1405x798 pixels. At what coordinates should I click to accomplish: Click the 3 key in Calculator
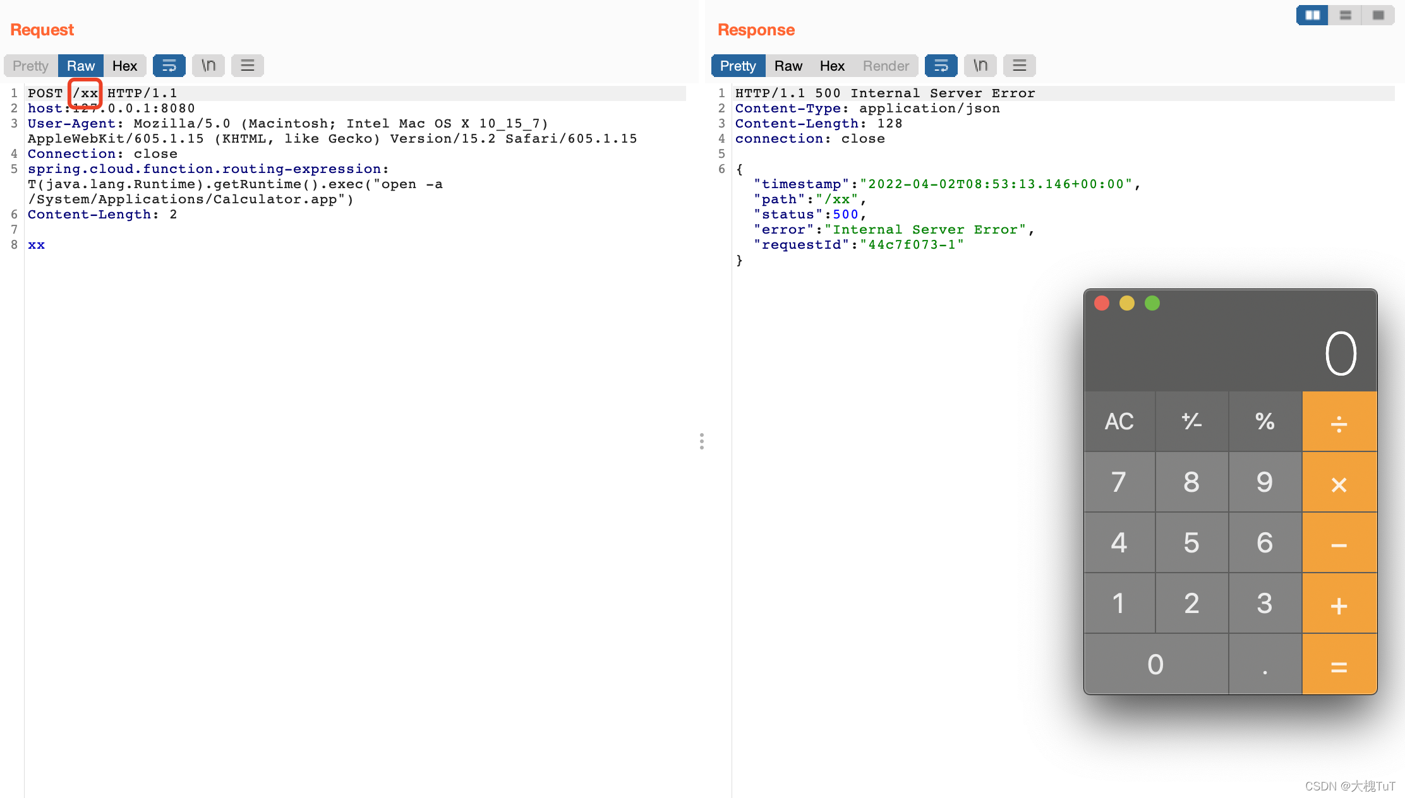(x=1265, y=603)
